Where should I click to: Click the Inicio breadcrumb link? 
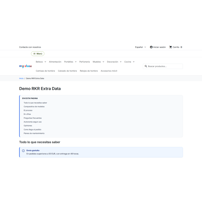(21, 79)
